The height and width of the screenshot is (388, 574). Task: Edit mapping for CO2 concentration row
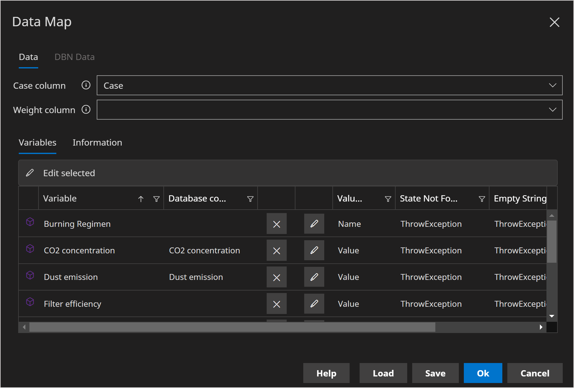pos(314,250)
